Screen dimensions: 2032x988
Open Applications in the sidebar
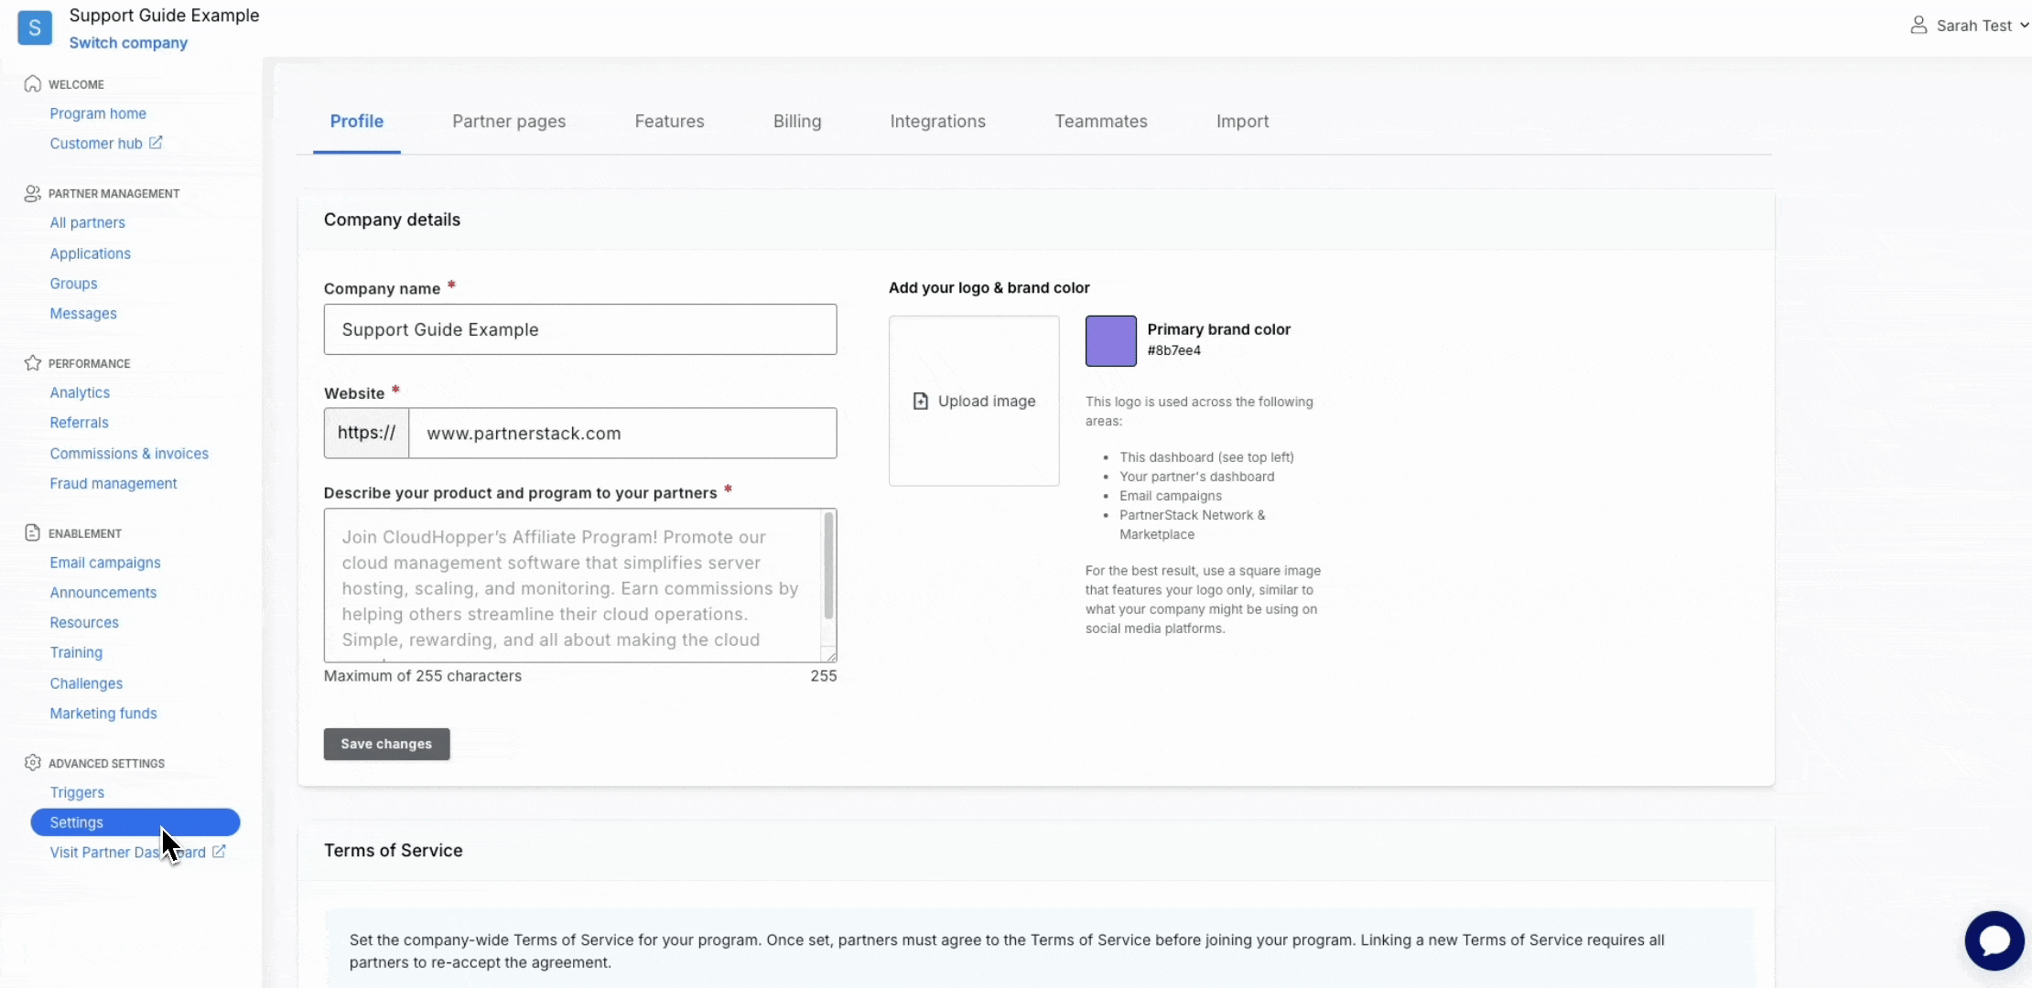point(91,253)
